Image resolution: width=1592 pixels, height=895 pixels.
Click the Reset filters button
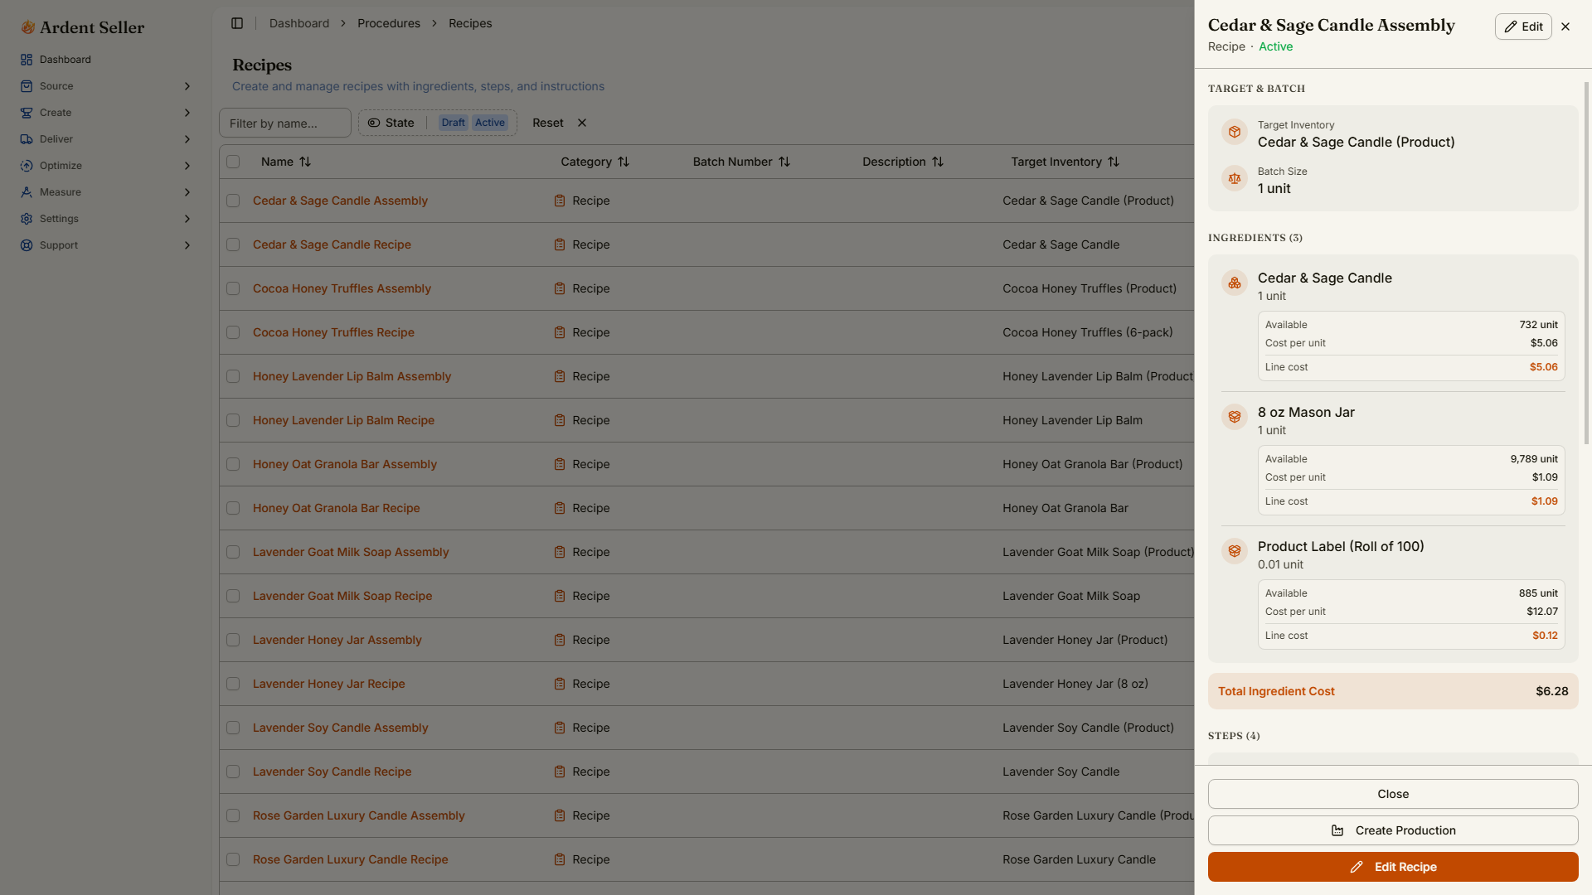tap(559, 123)
